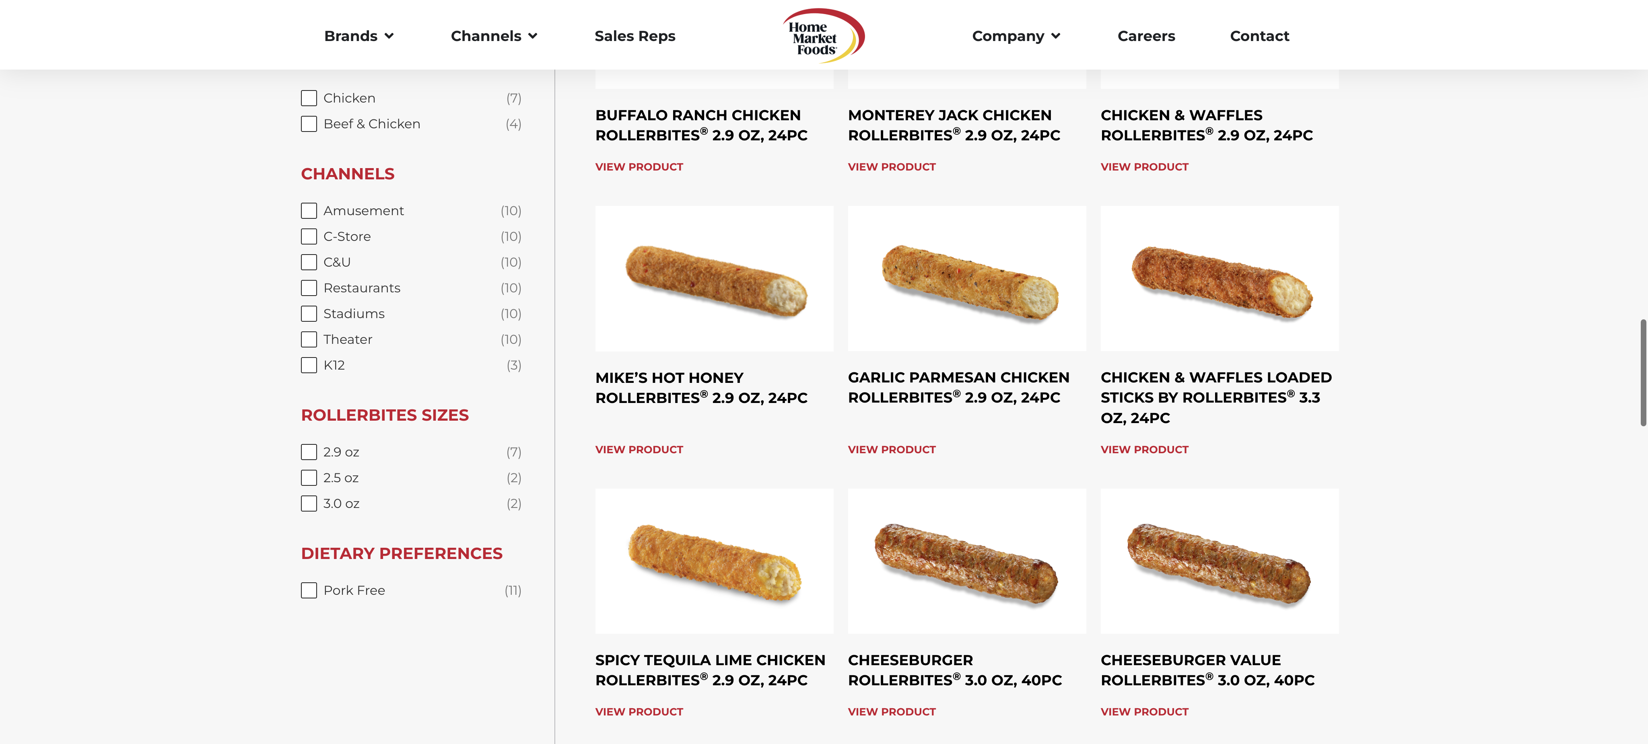The image size is (1648, 744).
Task: Enable the Beef & Chicken filter
Action: coord(309,124)
